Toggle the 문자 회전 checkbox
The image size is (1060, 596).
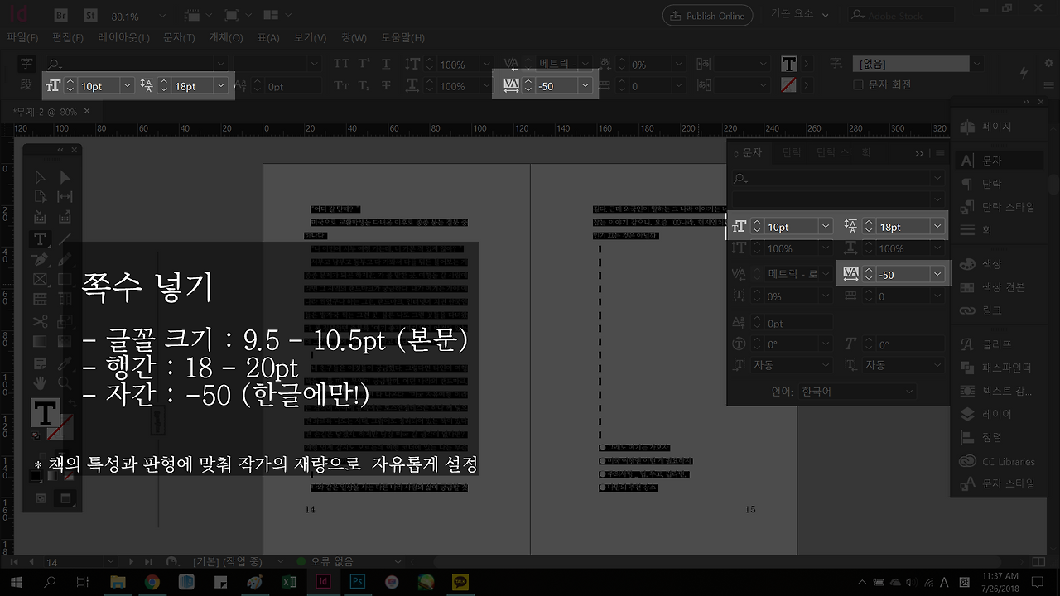pos(858,84)
